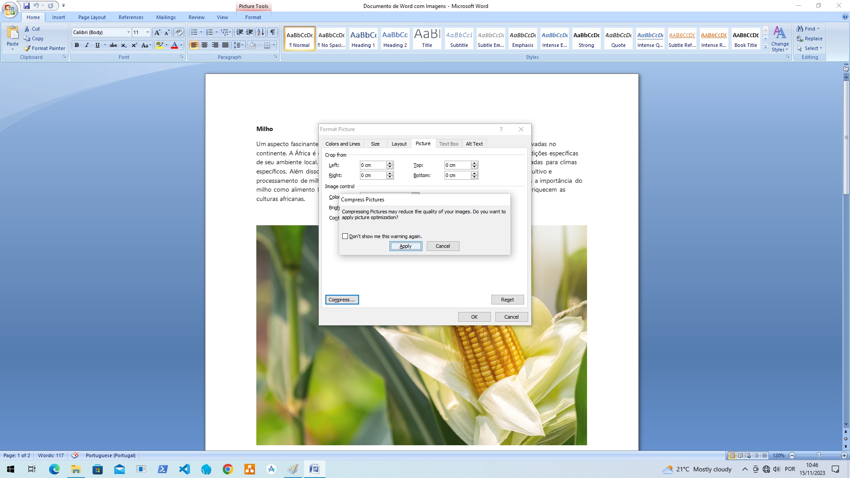The height and width of the screenshot is (478, 850).
Task: Open the font size dropdown
Action: [147, 32]
